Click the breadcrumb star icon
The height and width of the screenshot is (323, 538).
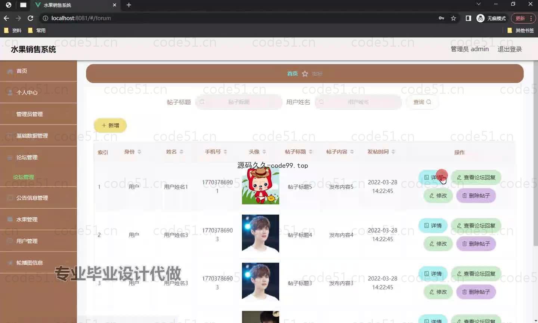(305, 74)
